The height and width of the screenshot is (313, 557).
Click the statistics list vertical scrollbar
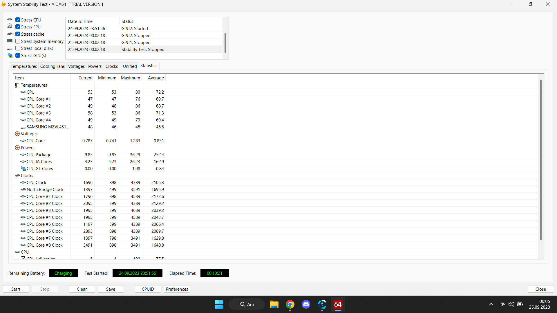[540, 159]
